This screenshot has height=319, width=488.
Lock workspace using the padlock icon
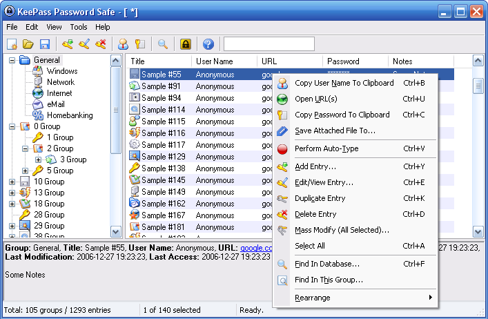pyautogui.click(x=185, y=44)
